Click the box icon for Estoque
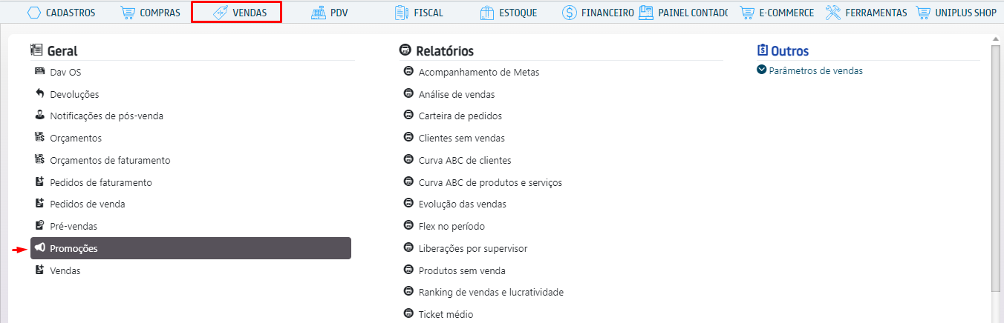Screen dimensions: 1004x323 pyautogui.click(x=487, y=13)
